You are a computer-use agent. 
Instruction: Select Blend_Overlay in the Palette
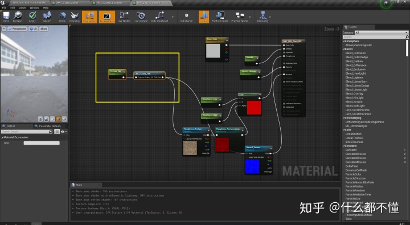pos(354,93)
